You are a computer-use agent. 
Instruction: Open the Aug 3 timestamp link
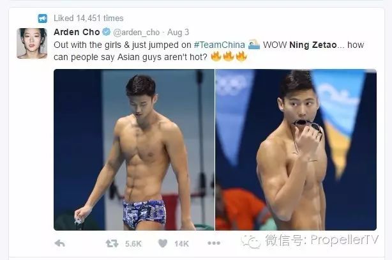[178, 33]
